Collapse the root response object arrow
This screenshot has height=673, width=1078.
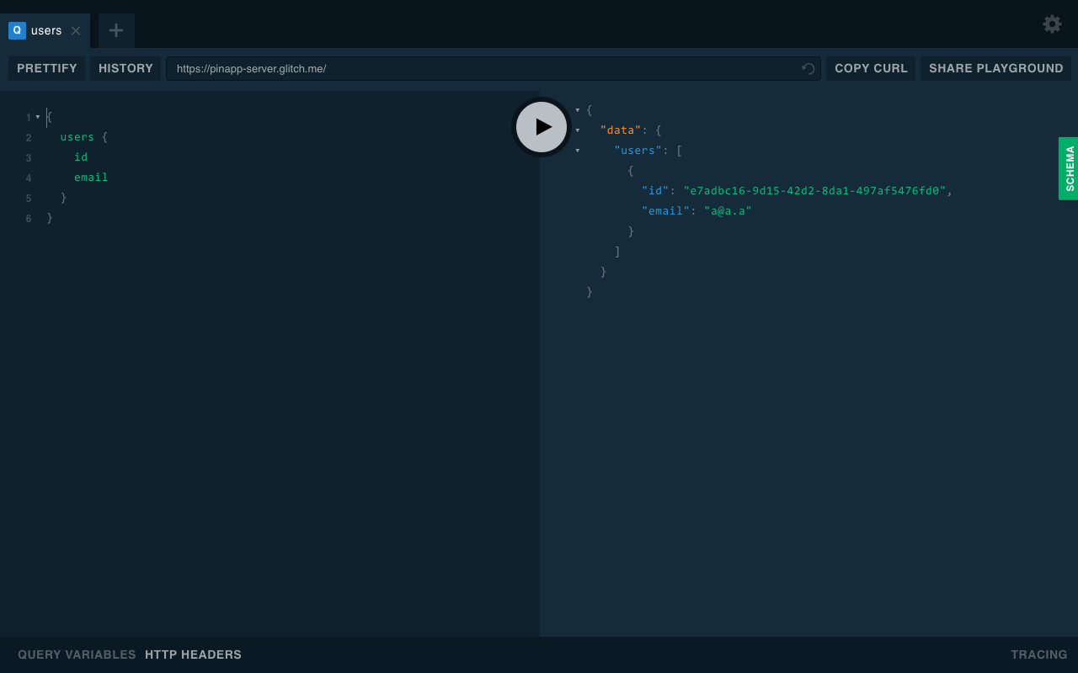click(577, 110)
